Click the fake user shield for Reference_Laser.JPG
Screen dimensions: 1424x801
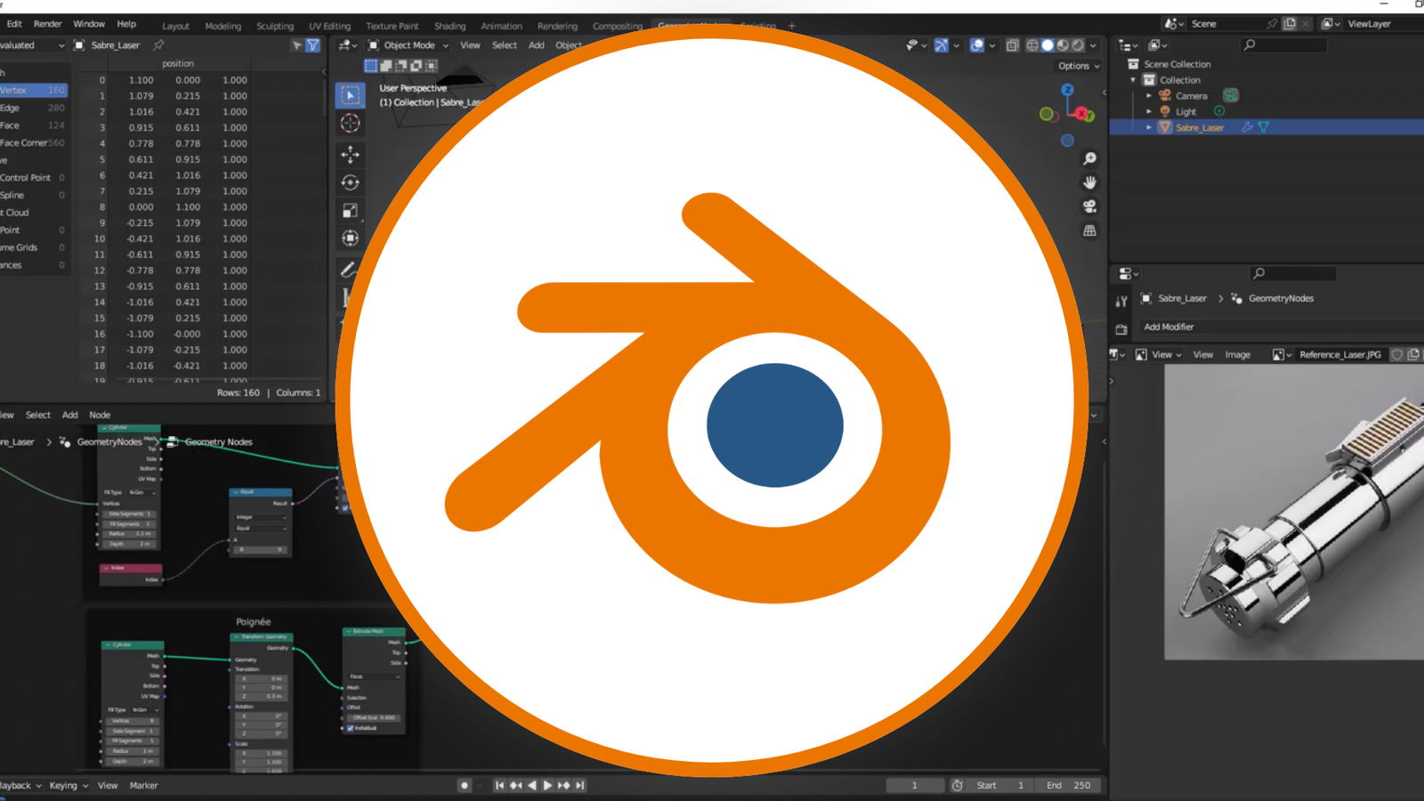tap(1397, 354)
